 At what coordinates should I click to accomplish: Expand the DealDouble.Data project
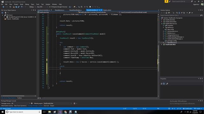pyautogui.click(x=162, y=20)
